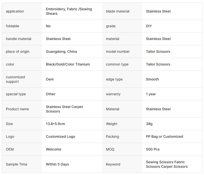Click the 'model number' label
The height and width of the screenshot is (175, 204).
118,51
